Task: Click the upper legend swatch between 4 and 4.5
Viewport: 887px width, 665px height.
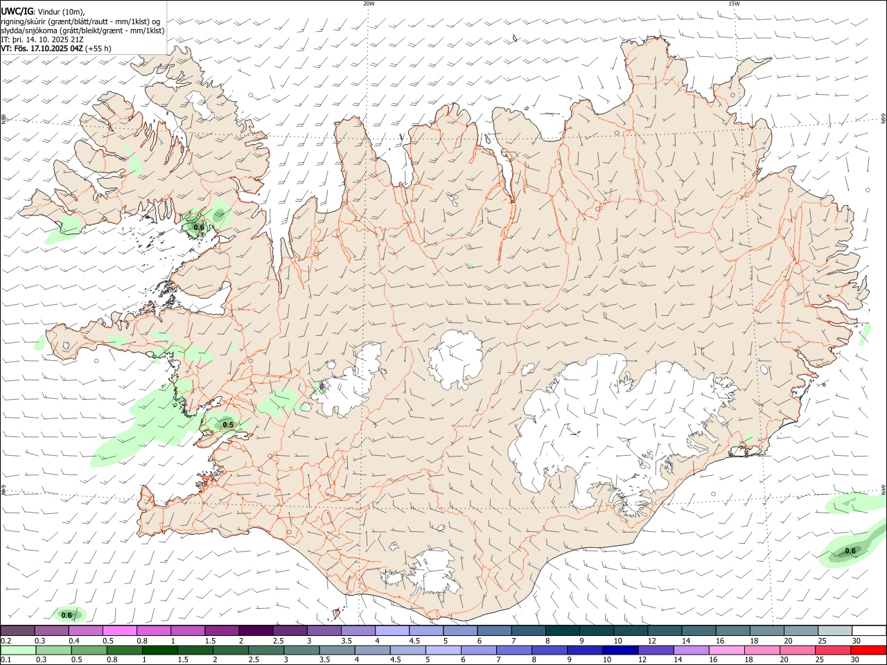Action: coord(392,630)
